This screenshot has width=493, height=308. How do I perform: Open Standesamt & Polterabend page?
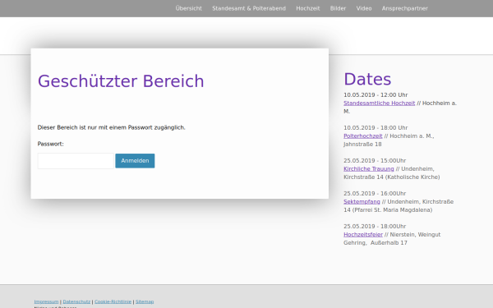point(249,8)
